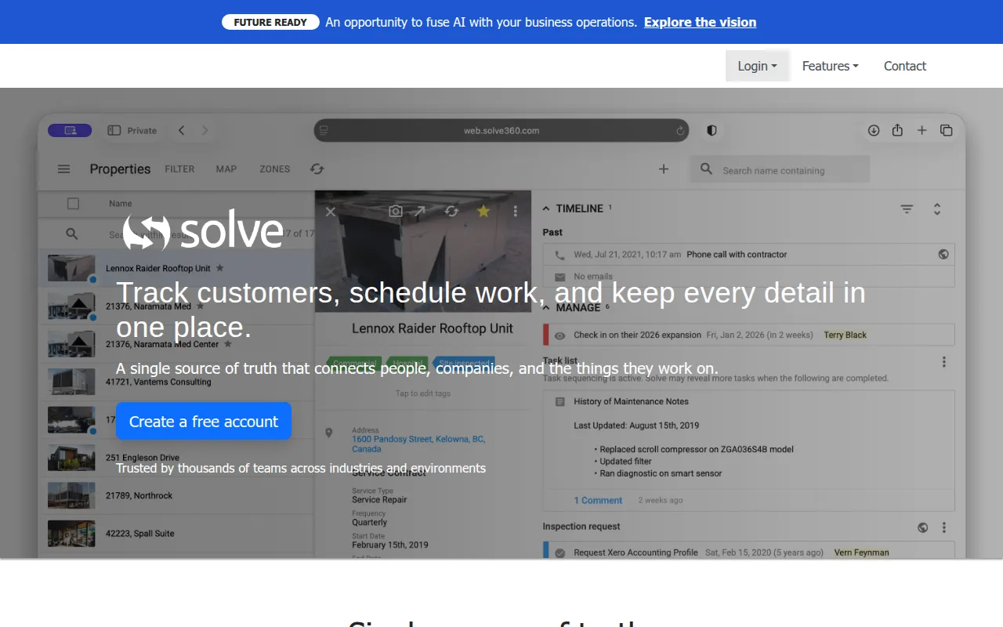Viewport: 1003px width, 627px height.
Task: Open the browser downloads icon
Action: pyautogui.click(x=873, y=130)
